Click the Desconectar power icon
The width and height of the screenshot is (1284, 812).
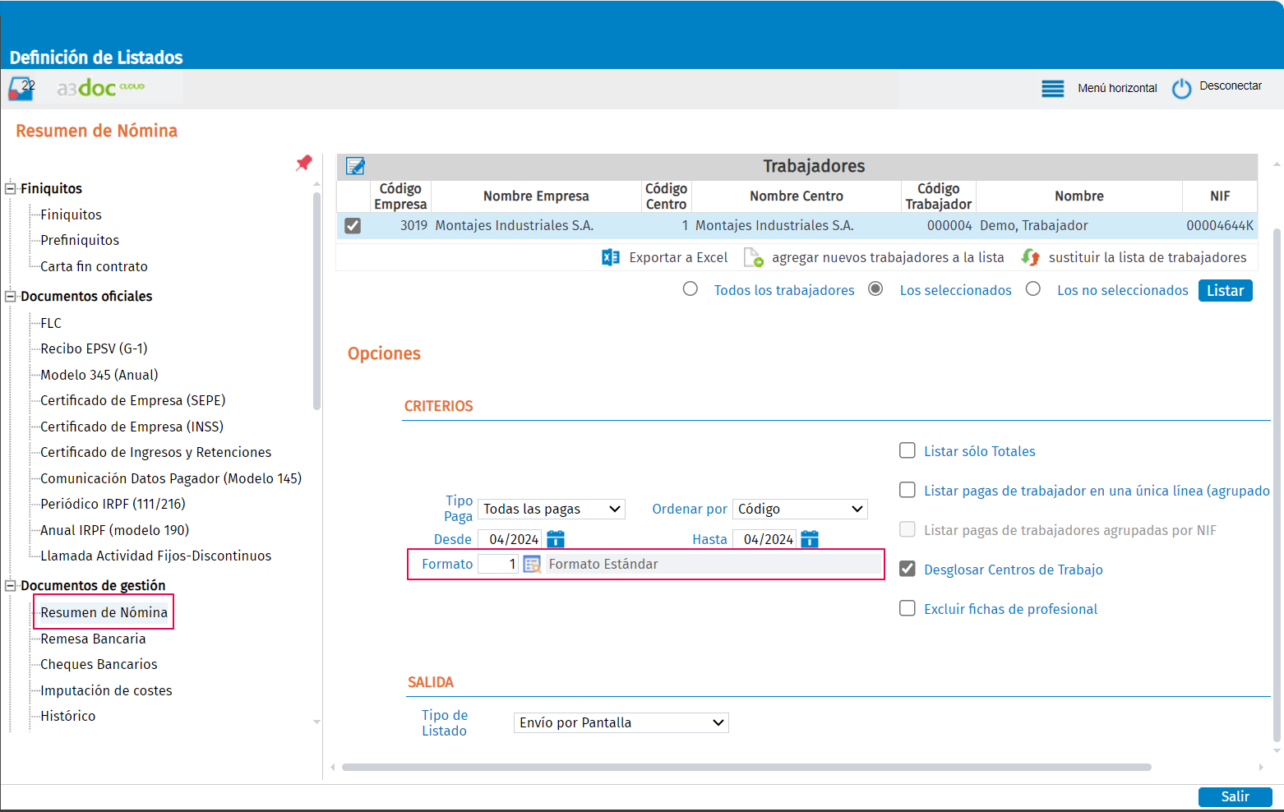pos(1181,89)
